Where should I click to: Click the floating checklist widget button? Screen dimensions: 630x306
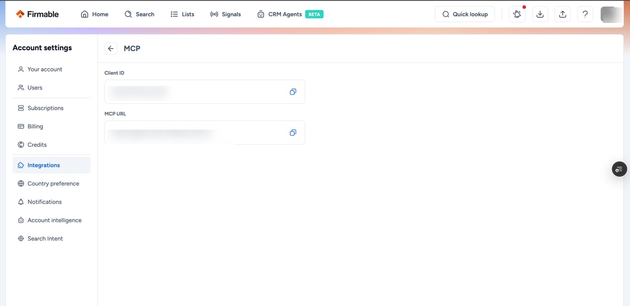619,169
